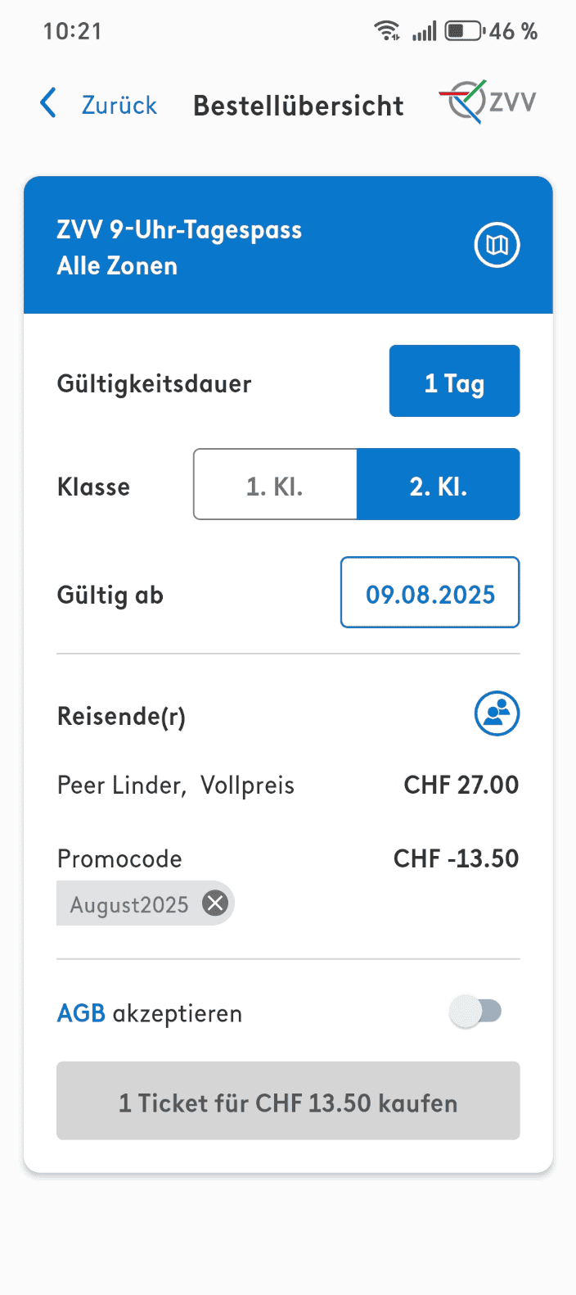Open the Gültig ab date picker

430,593
